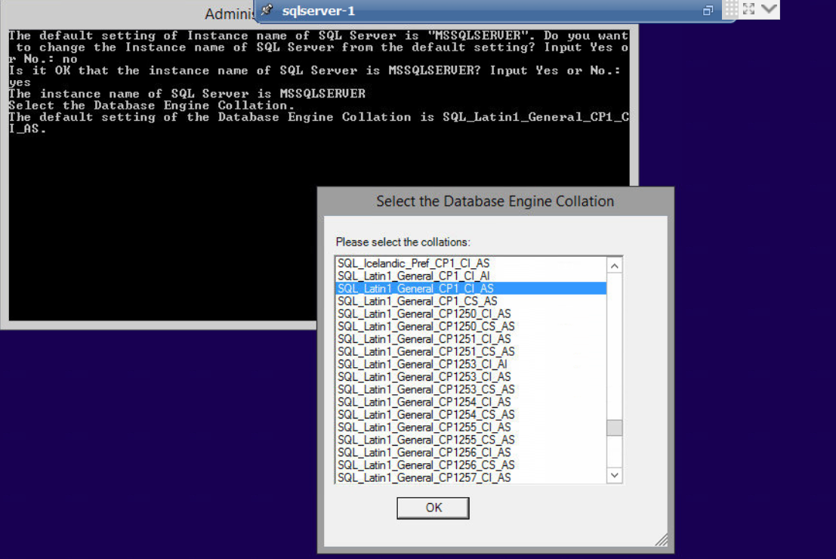Select SQL_Latin1_General_CP1253_CI_AI collation
This screenshot has height=559, width=836.
point(470,364)
